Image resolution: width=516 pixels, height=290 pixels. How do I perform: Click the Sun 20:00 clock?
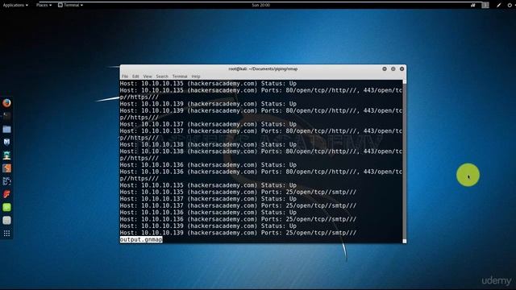point(260,5)
